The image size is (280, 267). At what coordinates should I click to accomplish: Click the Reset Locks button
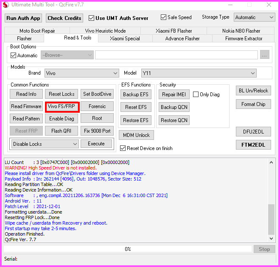pos(62,94)
